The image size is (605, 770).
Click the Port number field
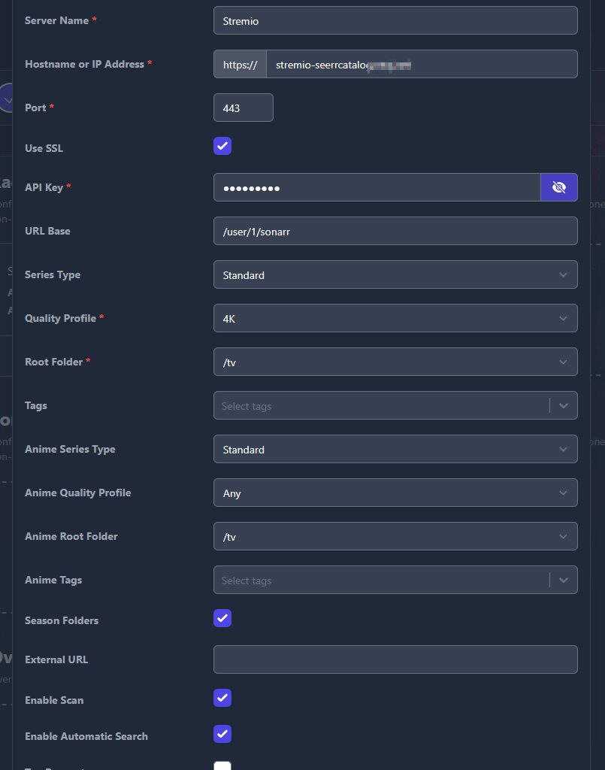click(x=243, y=108)
